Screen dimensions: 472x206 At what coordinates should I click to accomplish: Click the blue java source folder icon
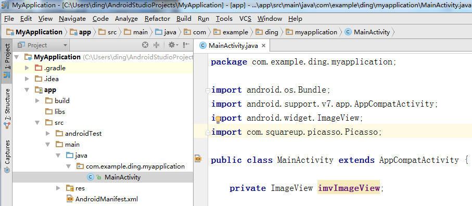pyautogui.click(x=70, y=156)
